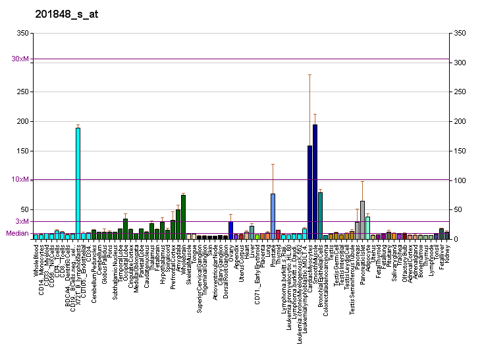482x349 pixels.
Task: Select the Colorectaladenocarcinoma axis label
Action: click(x=325, y=280)
